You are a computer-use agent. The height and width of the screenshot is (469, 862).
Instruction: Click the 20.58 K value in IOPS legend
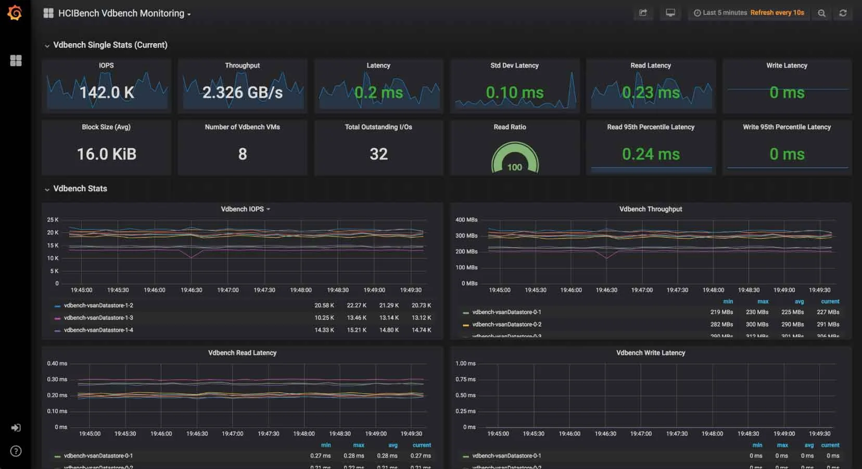click(x=324, y=305)
